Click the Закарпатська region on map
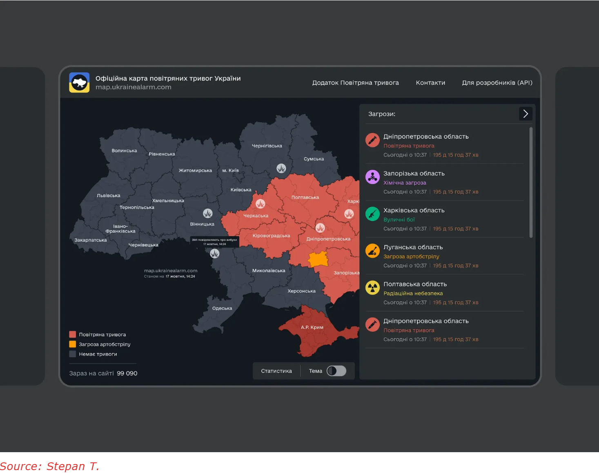599x473 pixels. (x=90, y=240)
